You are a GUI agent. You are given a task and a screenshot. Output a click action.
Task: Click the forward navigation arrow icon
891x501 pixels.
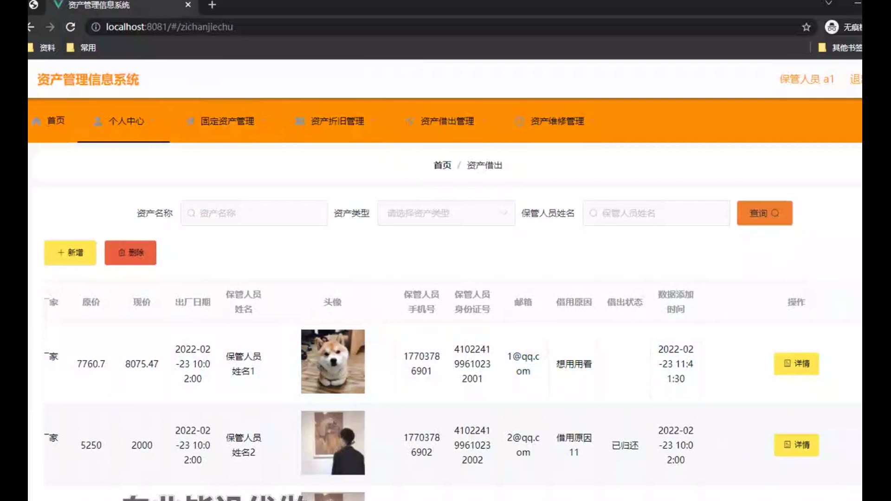(x=50, y=27)
